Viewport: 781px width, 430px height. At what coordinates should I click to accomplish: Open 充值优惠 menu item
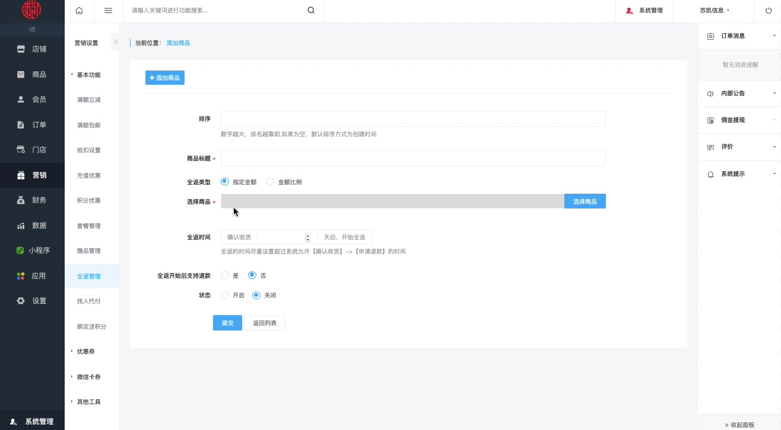point(89,175)
